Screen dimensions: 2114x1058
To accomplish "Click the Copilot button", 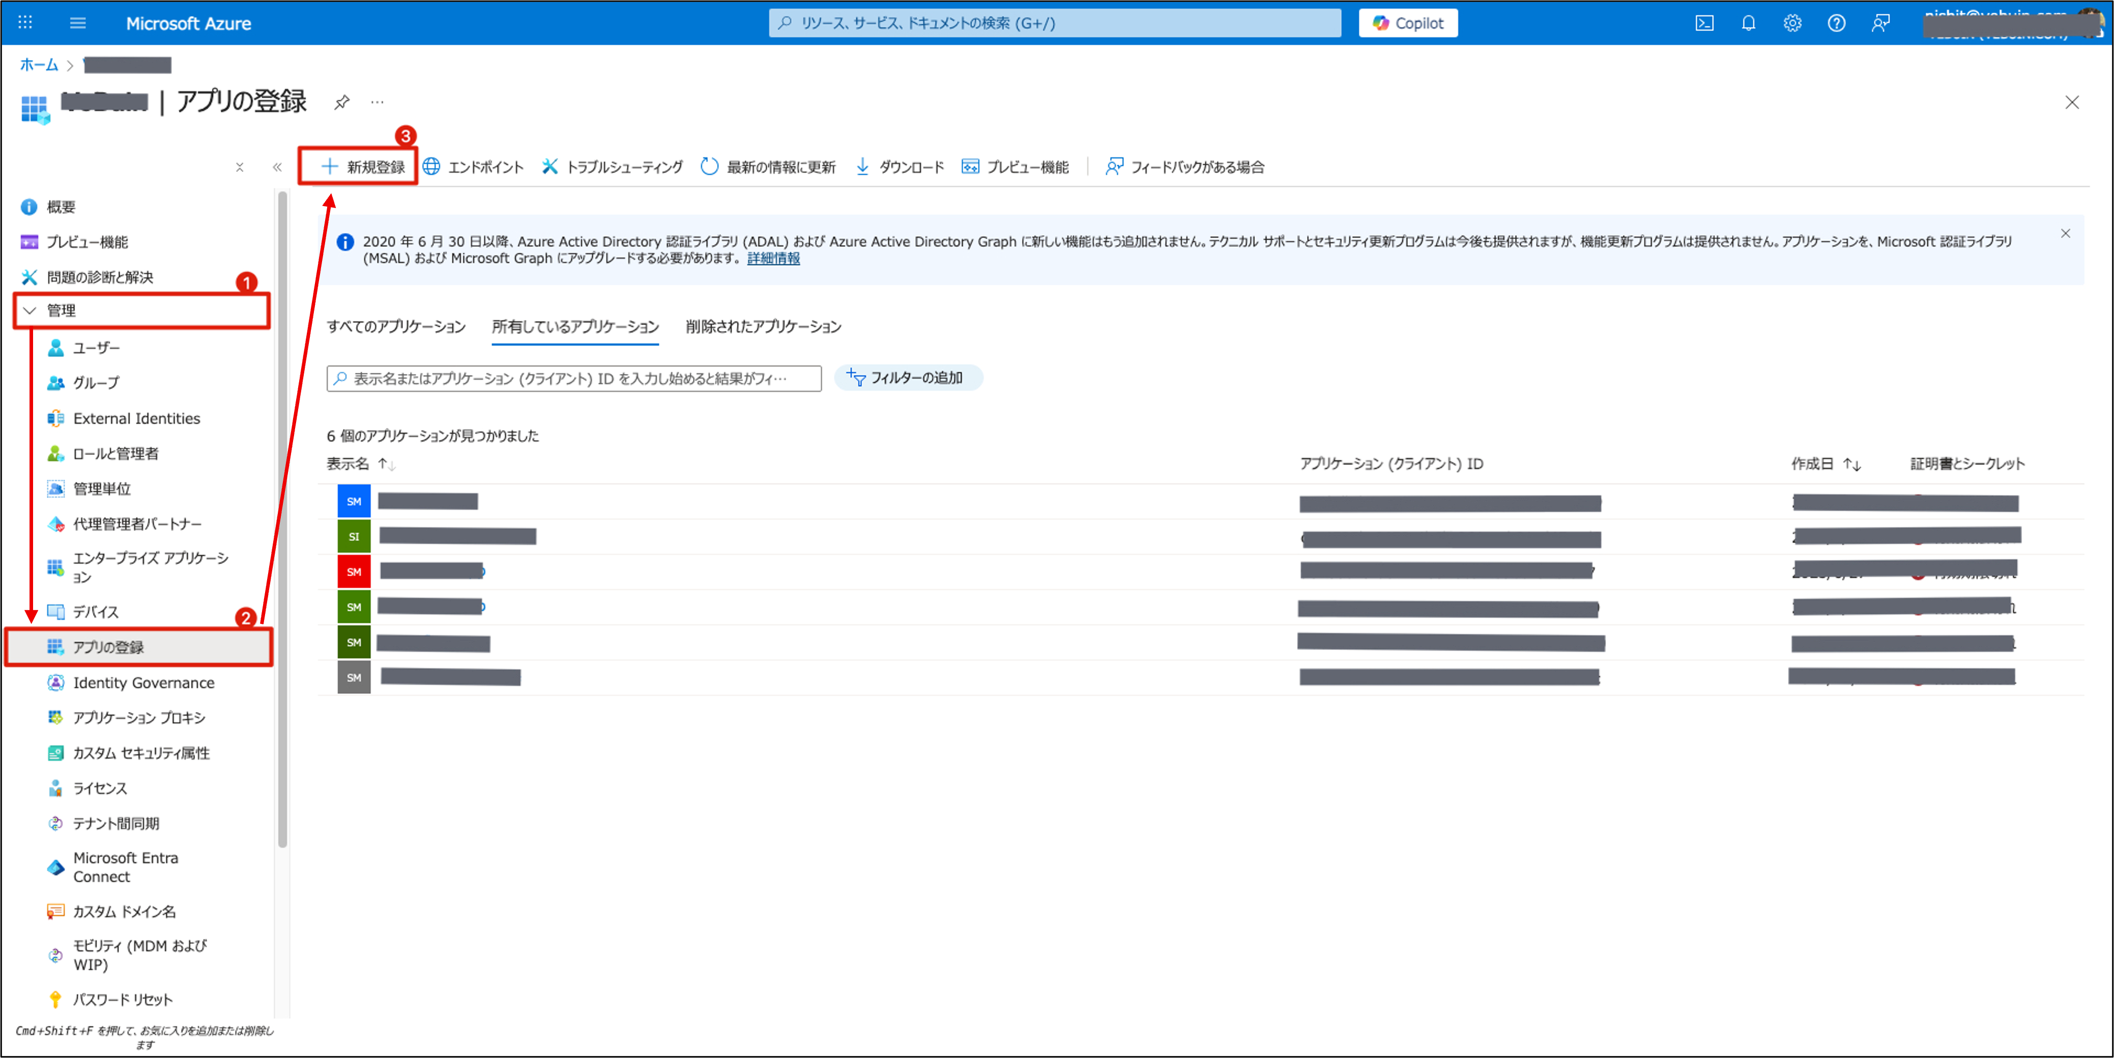I will (1408, 23).
